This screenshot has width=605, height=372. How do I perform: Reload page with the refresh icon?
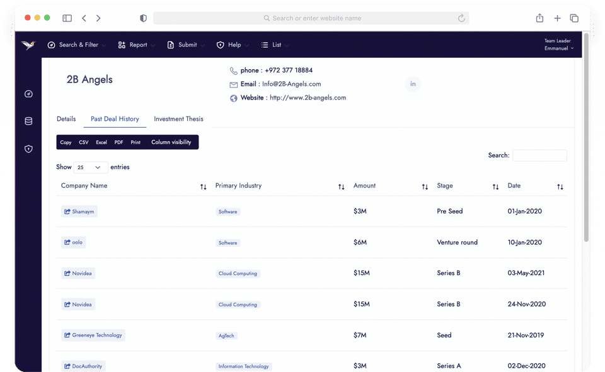[x=461, y=18]
